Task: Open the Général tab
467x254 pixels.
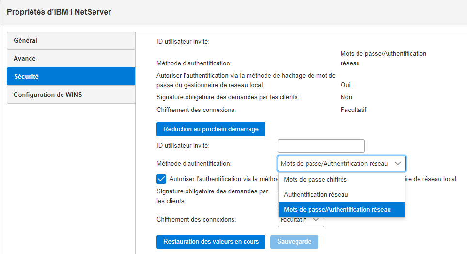Action: (x=71, y=41)
